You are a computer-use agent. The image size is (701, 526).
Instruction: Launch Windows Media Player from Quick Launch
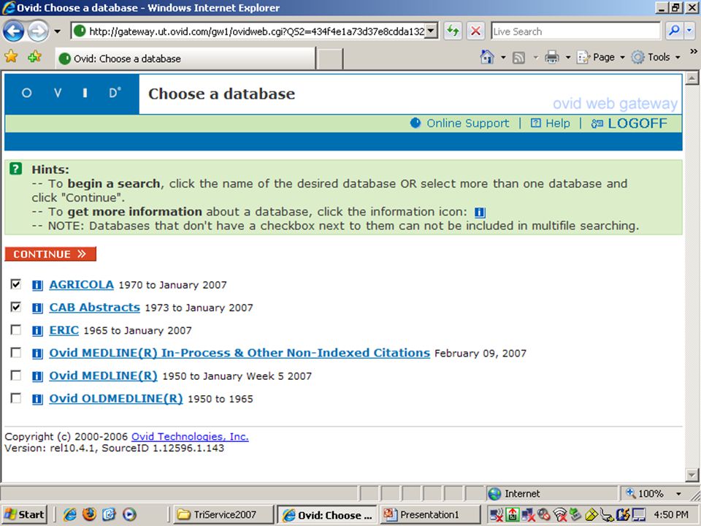129,514
